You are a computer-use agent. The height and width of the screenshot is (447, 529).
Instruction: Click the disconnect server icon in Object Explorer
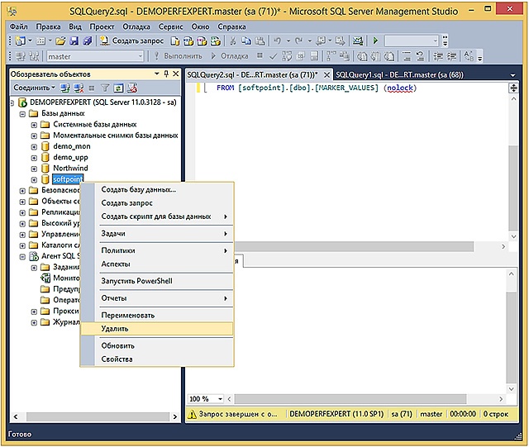point(79,88)
